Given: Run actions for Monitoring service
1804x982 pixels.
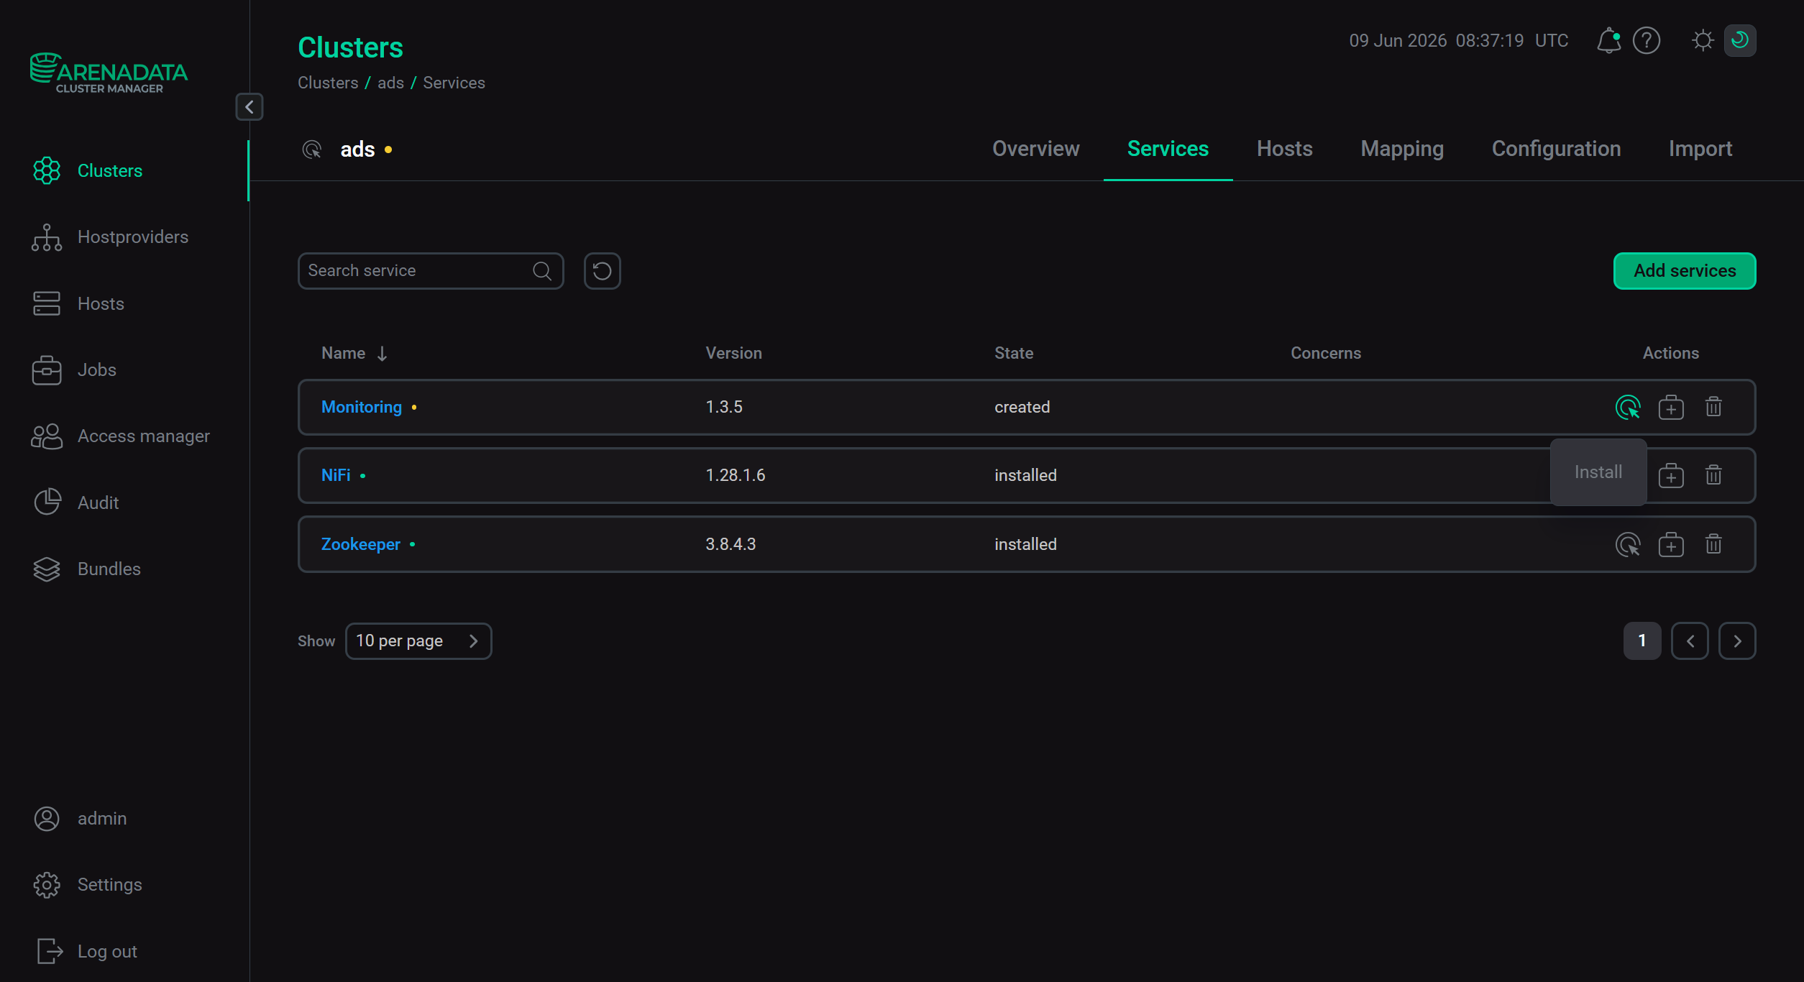Looking at the screenshot, I should [1628, 407].
